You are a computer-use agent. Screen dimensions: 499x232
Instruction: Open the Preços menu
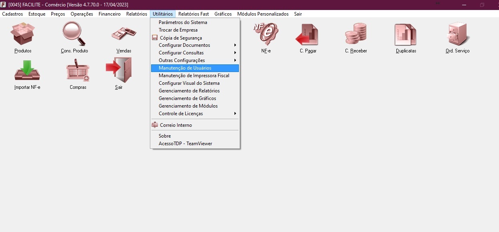[x=58, y=14]
